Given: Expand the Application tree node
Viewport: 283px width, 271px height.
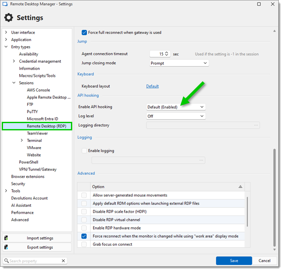Looking at the screenshot, I should (6, 40).
